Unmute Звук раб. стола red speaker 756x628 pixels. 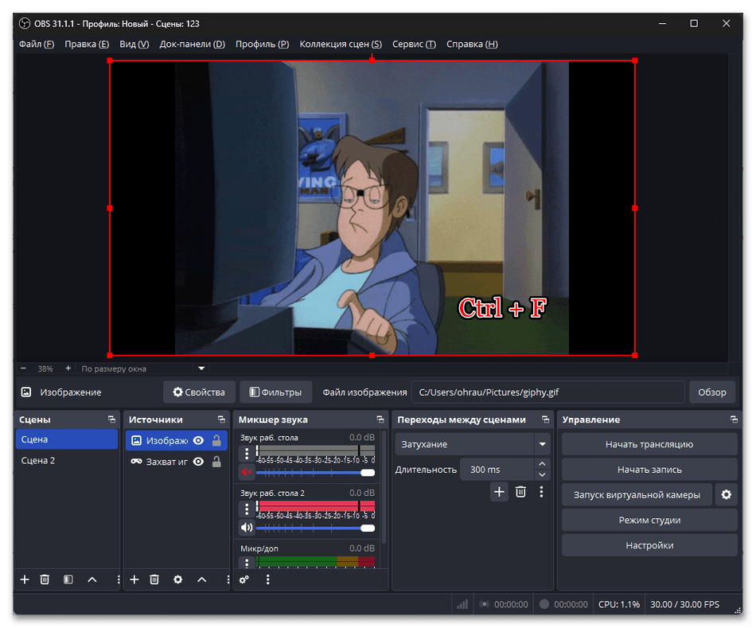tap(247, 472)
